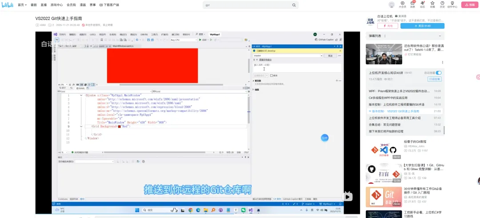The image size is (480, 218).
Task: Click the user avatar in header
Action: tap(391, 5)
